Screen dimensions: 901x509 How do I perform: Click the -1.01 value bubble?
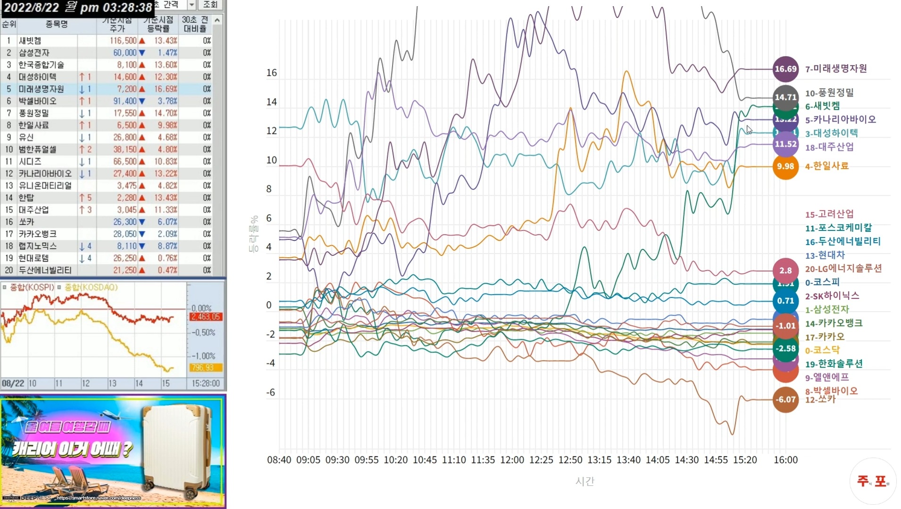(x=785, y=326)
